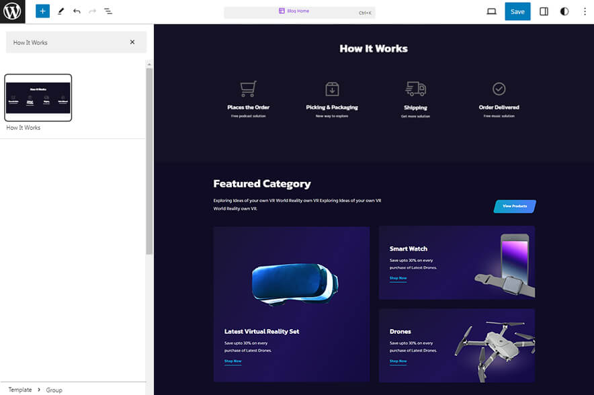Toggle the Styles half-circle icon
Screen dimensions: 594x395
[x=564, y=11]
